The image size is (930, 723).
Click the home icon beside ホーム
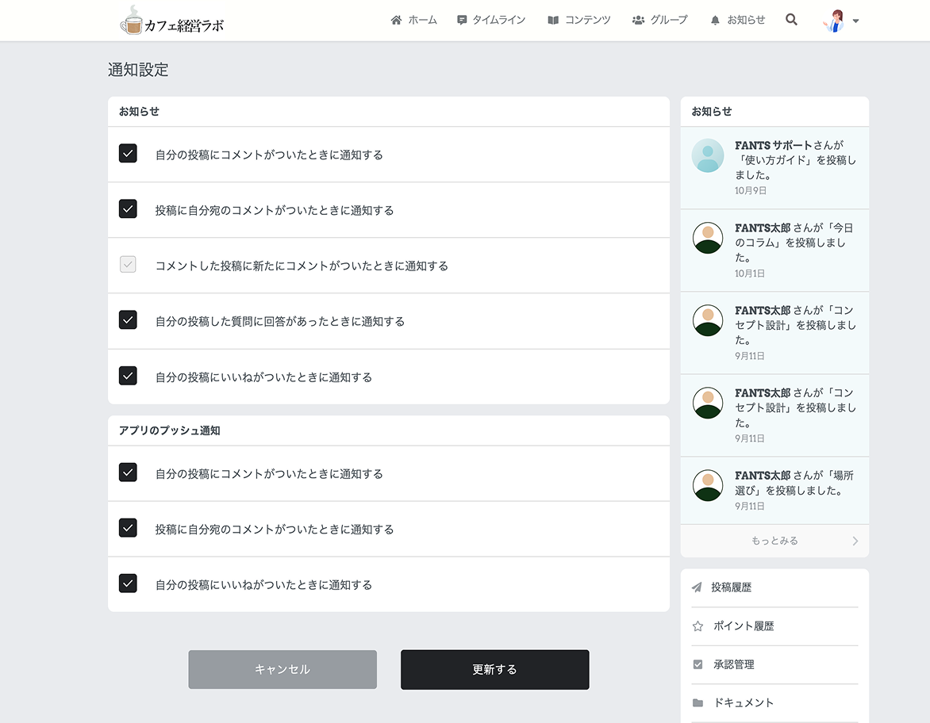(396, 20)
